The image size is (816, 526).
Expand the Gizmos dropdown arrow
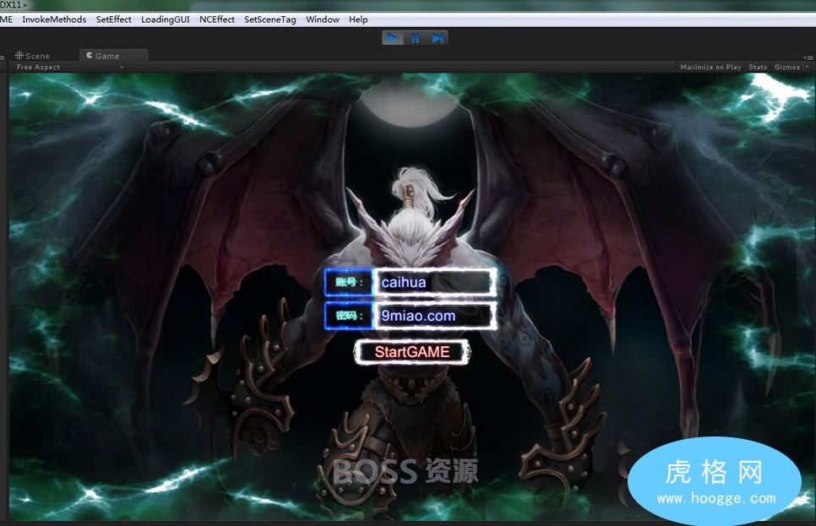pyautogui.click(x=808, y=67)
